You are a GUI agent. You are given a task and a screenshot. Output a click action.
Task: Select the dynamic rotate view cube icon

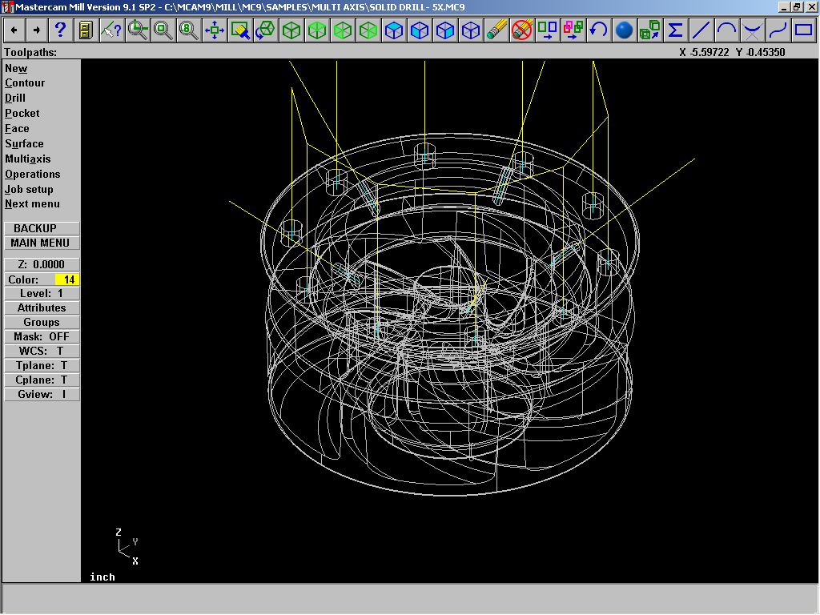coord(266,30)
